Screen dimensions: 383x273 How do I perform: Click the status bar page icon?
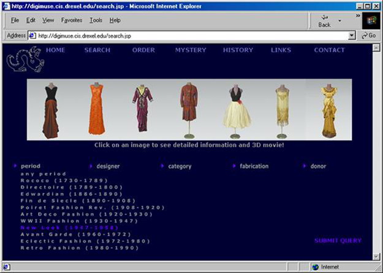point(6,267)
